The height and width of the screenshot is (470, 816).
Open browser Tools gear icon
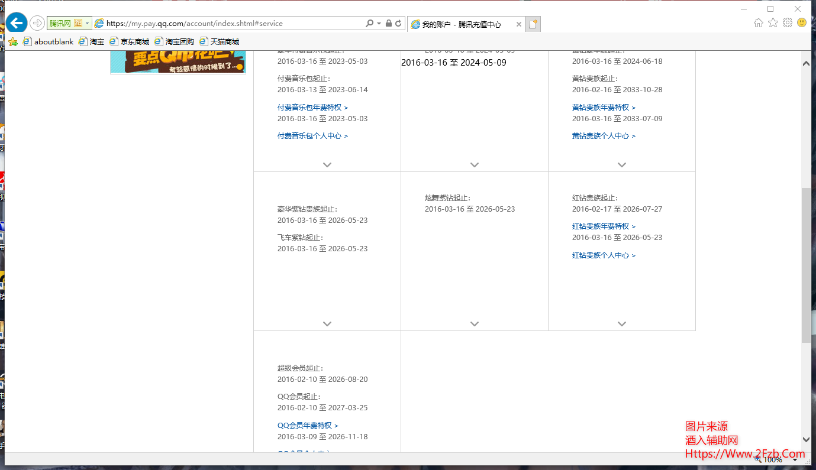[x=788, y=22]
